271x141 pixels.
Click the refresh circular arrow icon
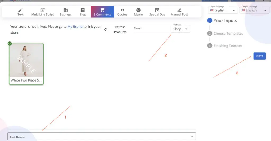click(106, 30)
